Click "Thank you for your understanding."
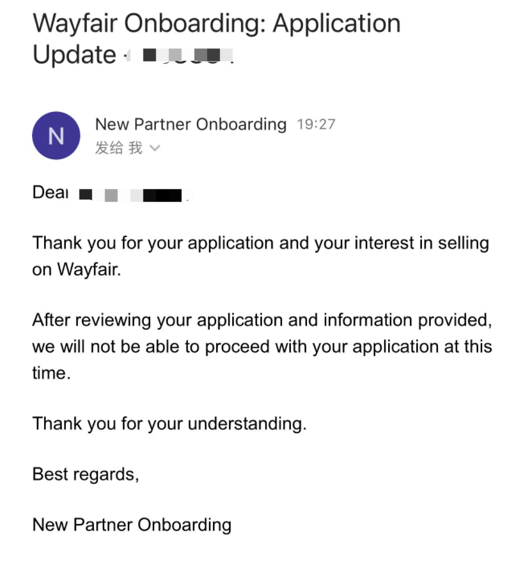Viewport: 523px width, 575px height. tap(169, 424)
